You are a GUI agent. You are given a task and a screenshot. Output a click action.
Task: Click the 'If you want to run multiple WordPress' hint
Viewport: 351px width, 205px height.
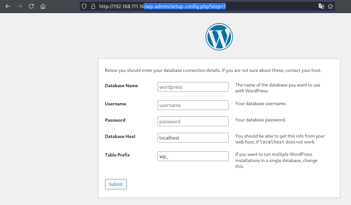pyautogui.click(x=276, y=160)
